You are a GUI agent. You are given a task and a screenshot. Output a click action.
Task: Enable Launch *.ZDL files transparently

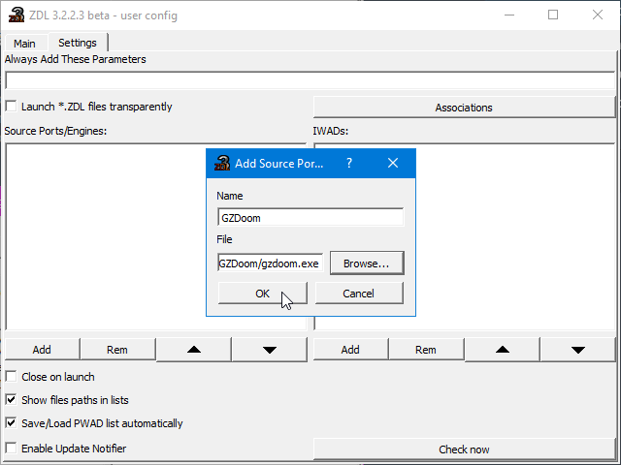pyautogui.click(x=12, y=107)
